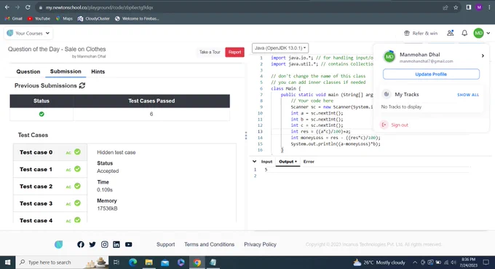The height and width of the screenshot is (269, 495).
Task: Select Test case 3 row
Action: pos(50,203)
